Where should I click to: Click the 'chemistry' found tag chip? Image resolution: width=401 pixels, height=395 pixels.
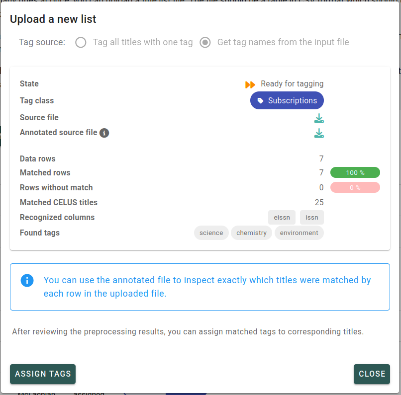click(251, 233)
